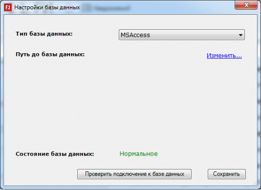The width and height of the screenshot is (261, 190).
Task: Click the resize grip in the dialog corner
Action: point(254,183)
